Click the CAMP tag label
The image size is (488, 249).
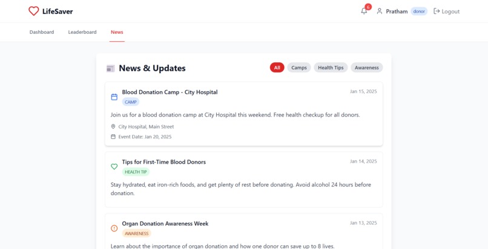tap(130, 102)
